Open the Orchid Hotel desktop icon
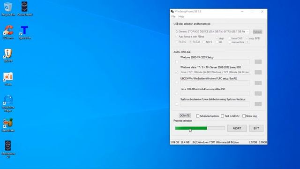 (x=24, y=9)
